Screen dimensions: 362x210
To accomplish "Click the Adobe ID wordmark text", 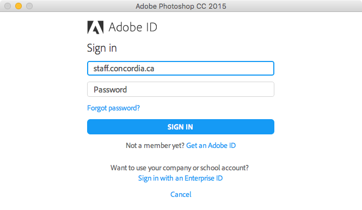I will pos(133,27).
